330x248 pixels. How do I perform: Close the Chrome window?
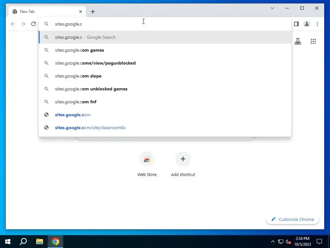point(316,8)
